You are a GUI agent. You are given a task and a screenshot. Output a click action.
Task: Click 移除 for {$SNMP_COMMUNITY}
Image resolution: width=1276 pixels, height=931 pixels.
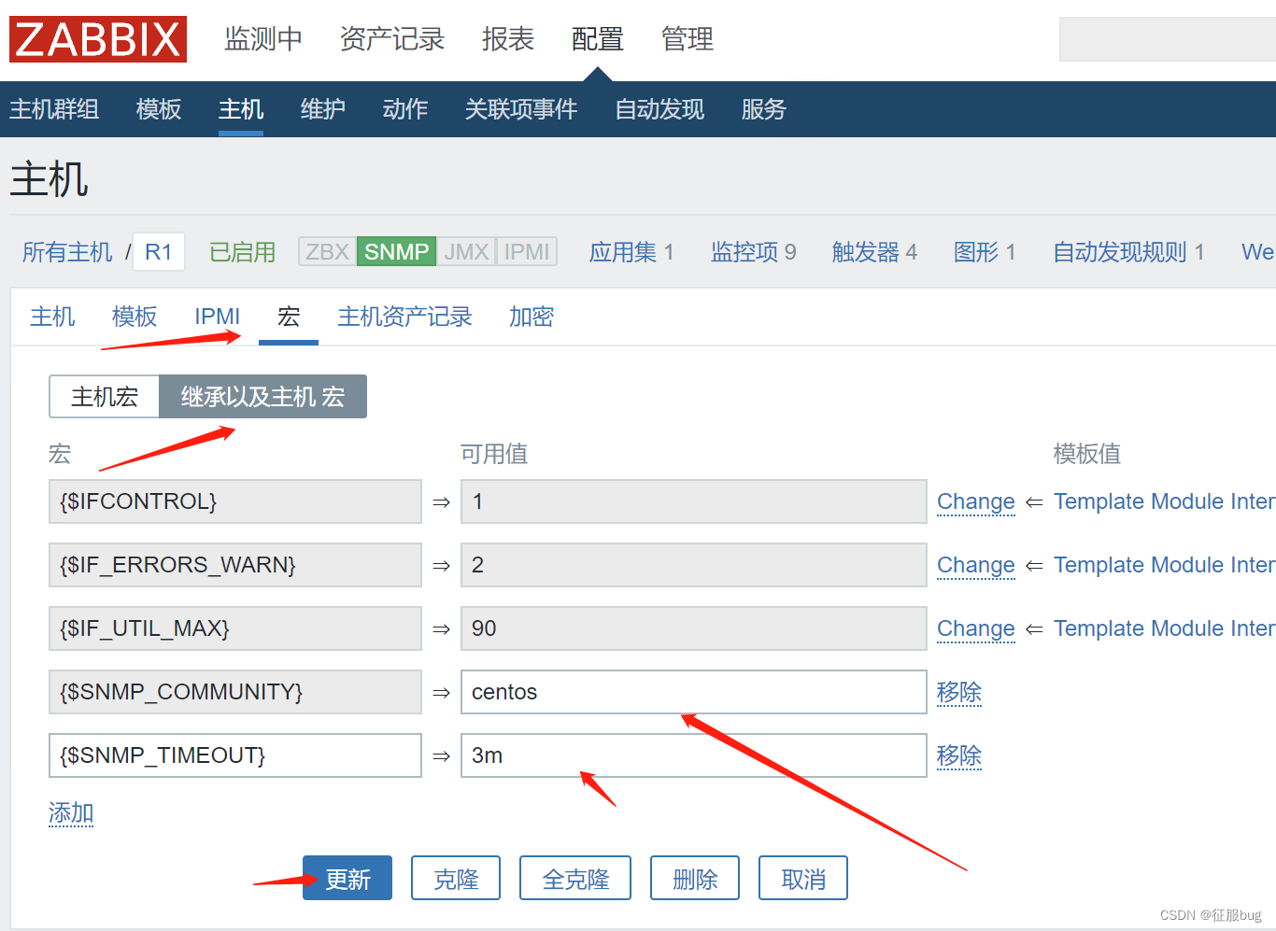[959, 692]
